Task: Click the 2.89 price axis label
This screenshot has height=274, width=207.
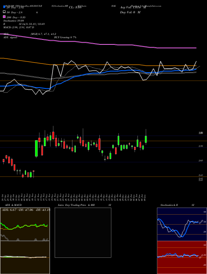Action: tap(200, 146)
